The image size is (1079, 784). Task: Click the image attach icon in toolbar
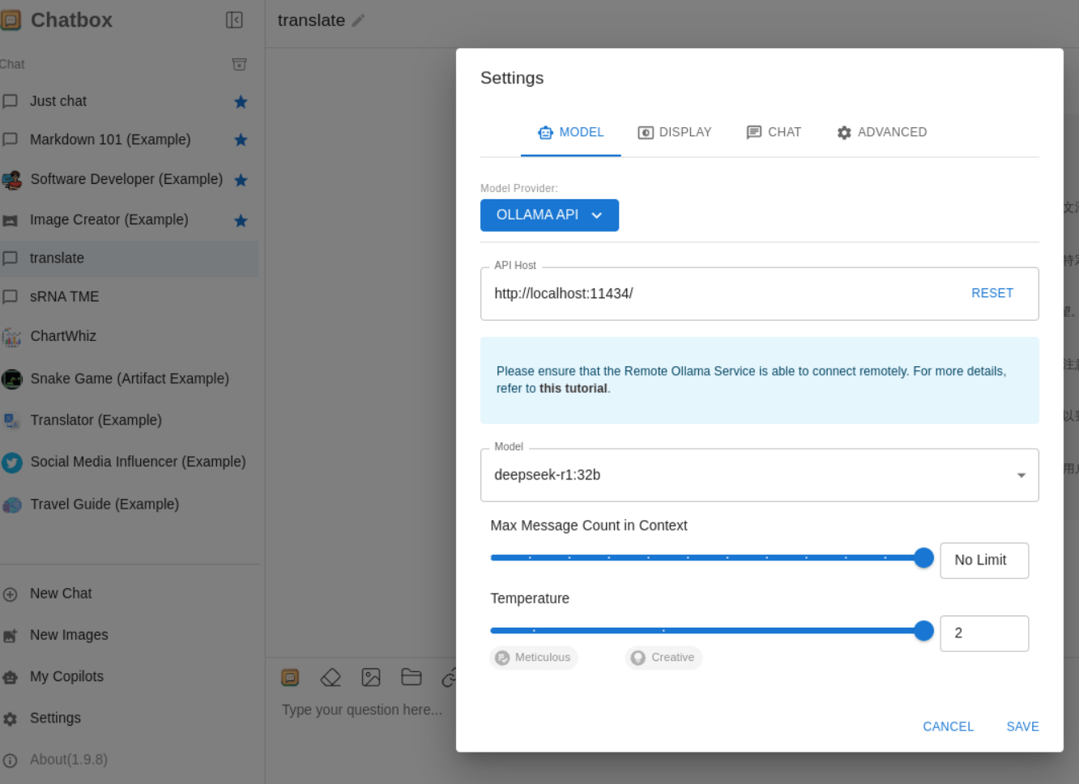click(x=371, y=677)
